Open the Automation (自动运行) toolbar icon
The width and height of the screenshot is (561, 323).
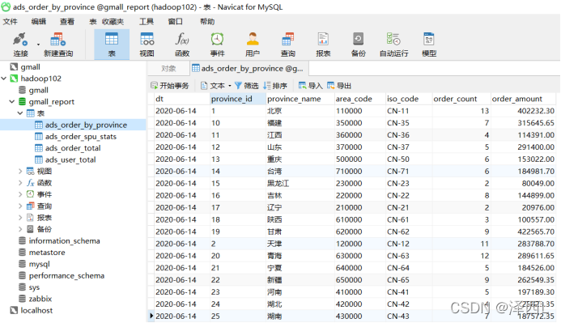click(393, 45)
